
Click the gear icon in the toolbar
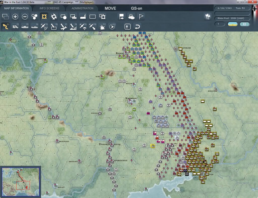click(54, 17)
